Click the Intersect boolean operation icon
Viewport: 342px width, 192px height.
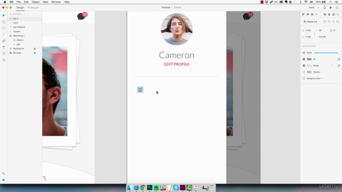333,22
